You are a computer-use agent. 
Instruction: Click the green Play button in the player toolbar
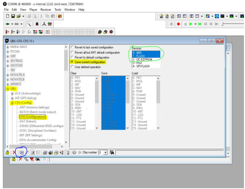point(191,24)
